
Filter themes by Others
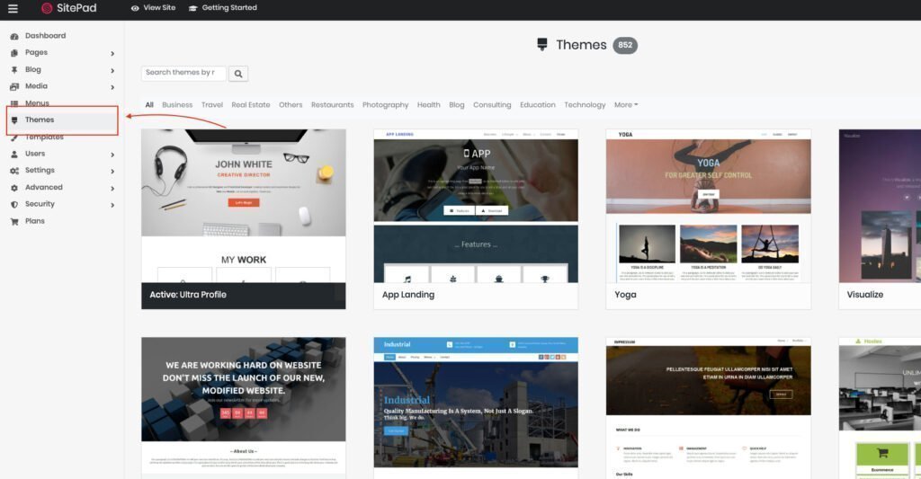pyautogui.click(x=291, y=104)
